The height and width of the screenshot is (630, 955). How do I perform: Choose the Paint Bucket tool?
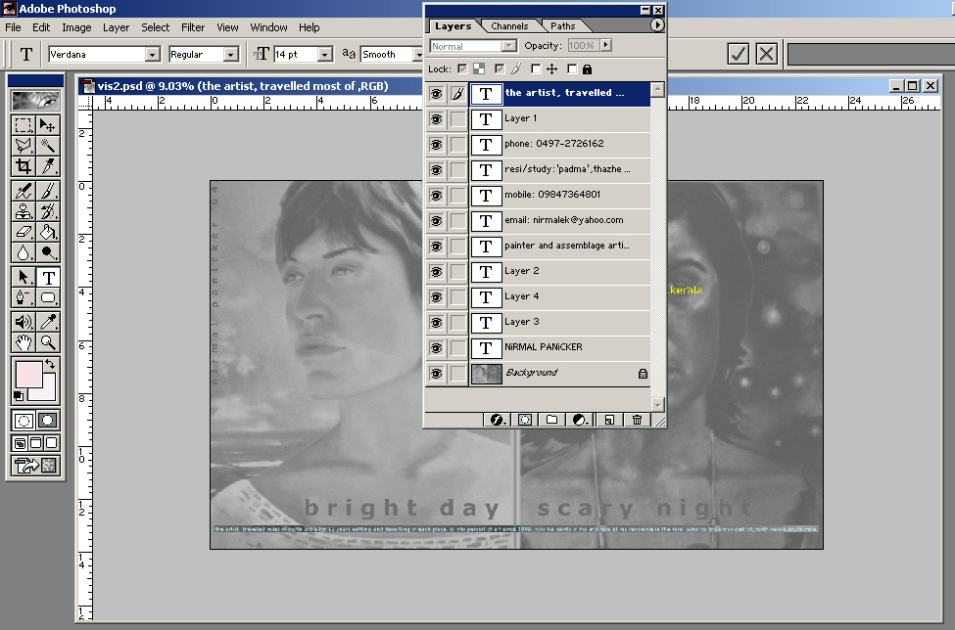pyautogui.click(x=48, y=232)
